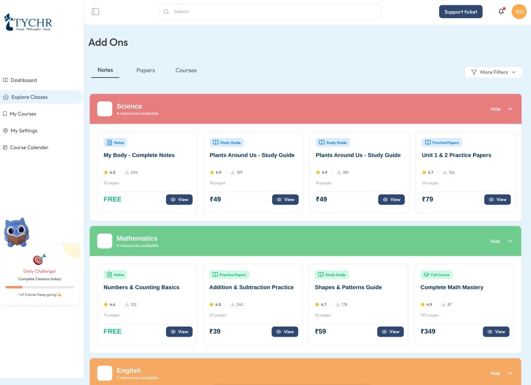Hide the Mathematics section
The width and height of the screenshot is (531, 385).
pos(495,241)
